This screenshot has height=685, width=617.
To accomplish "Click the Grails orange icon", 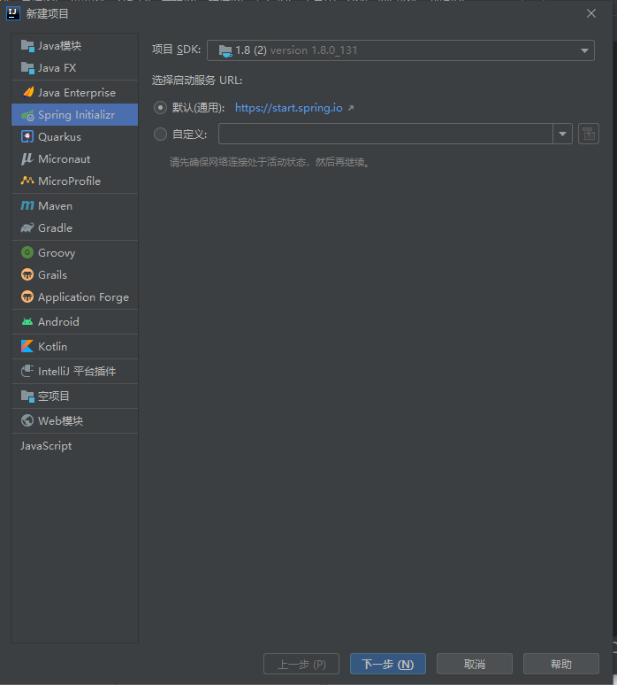I will pos(27,274).
